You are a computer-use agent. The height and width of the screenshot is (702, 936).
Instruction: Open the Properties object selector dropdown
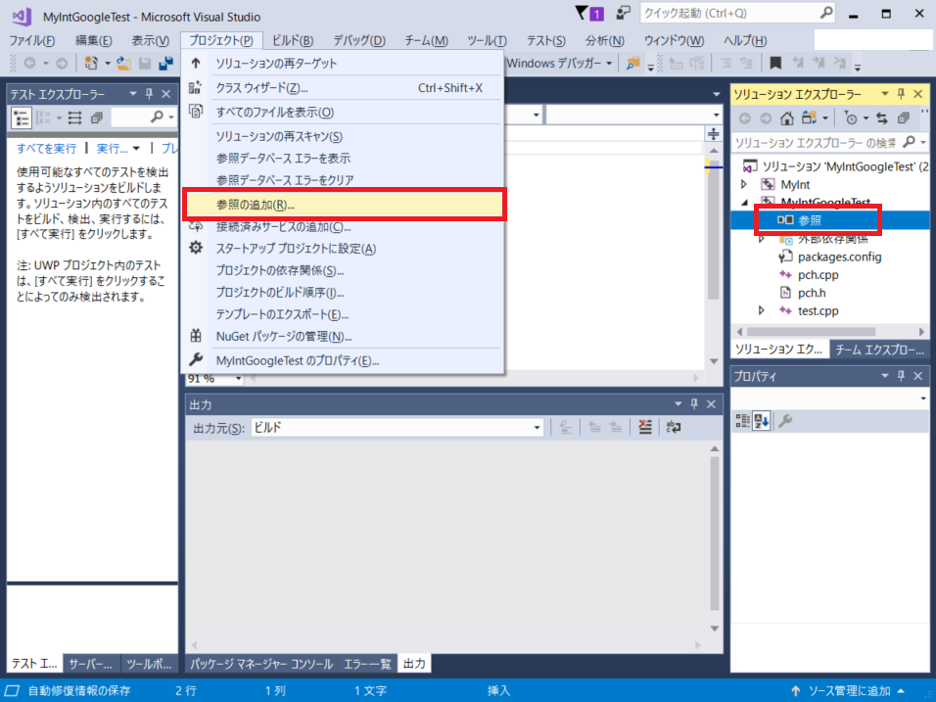[x=923, y=398]
